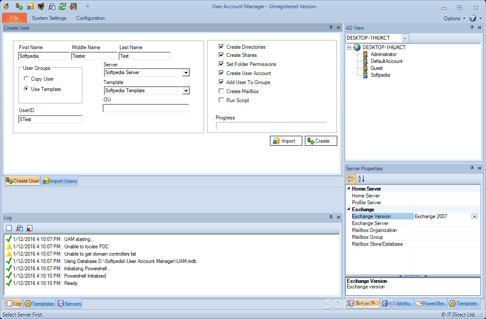Viewport: 486px width, 319px height.
Task: Click the Import button
Action: click(x=286, y=141)
